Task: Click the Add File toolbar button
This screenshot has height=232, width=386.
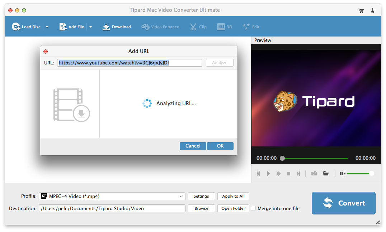Action: [72, 27]
